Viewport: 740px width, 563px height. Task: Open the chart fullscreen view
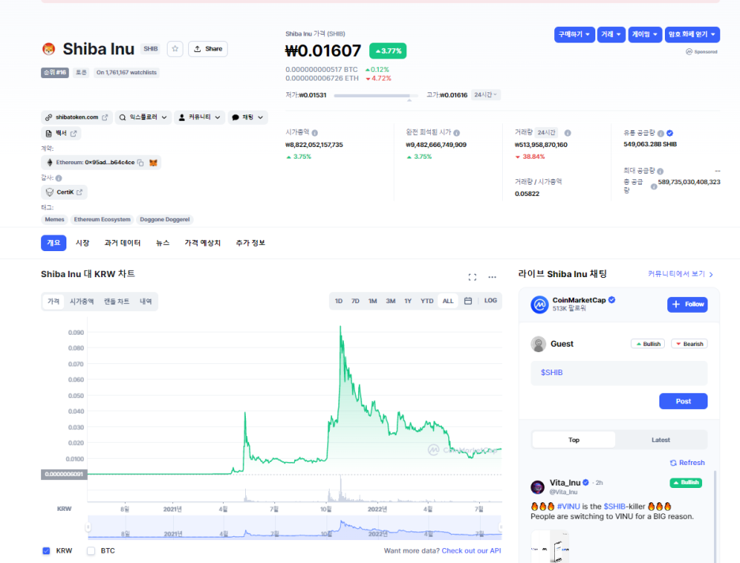coord(473,277)
